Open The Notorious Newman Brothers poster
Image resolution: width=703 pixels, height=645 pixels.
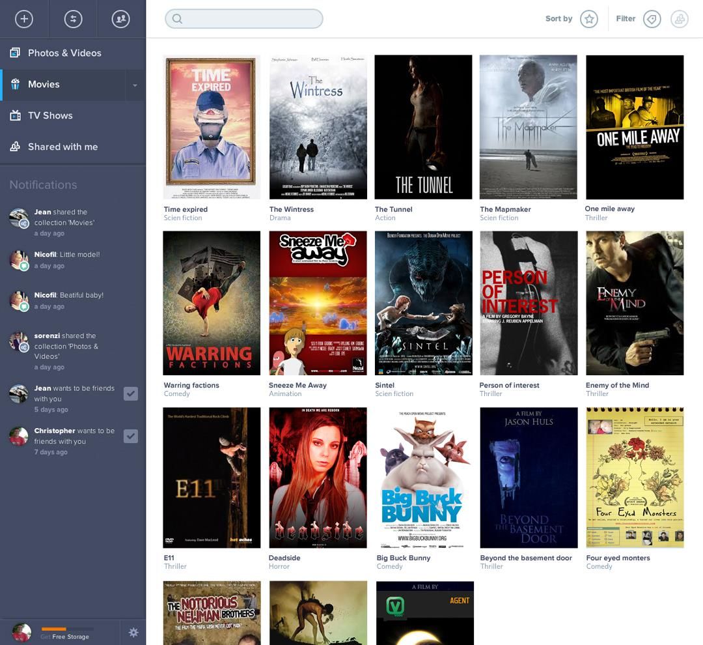coord(212,613)
